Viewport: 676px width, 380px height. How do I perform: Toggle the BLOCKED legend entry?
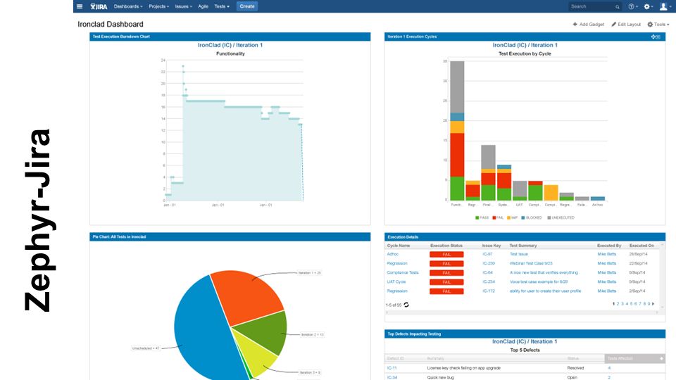(x=532, y=217)
